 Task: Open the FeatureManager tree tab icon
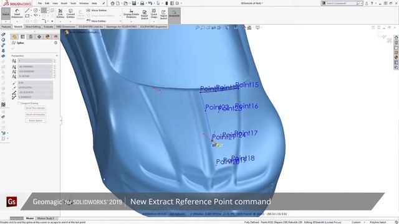14,37
